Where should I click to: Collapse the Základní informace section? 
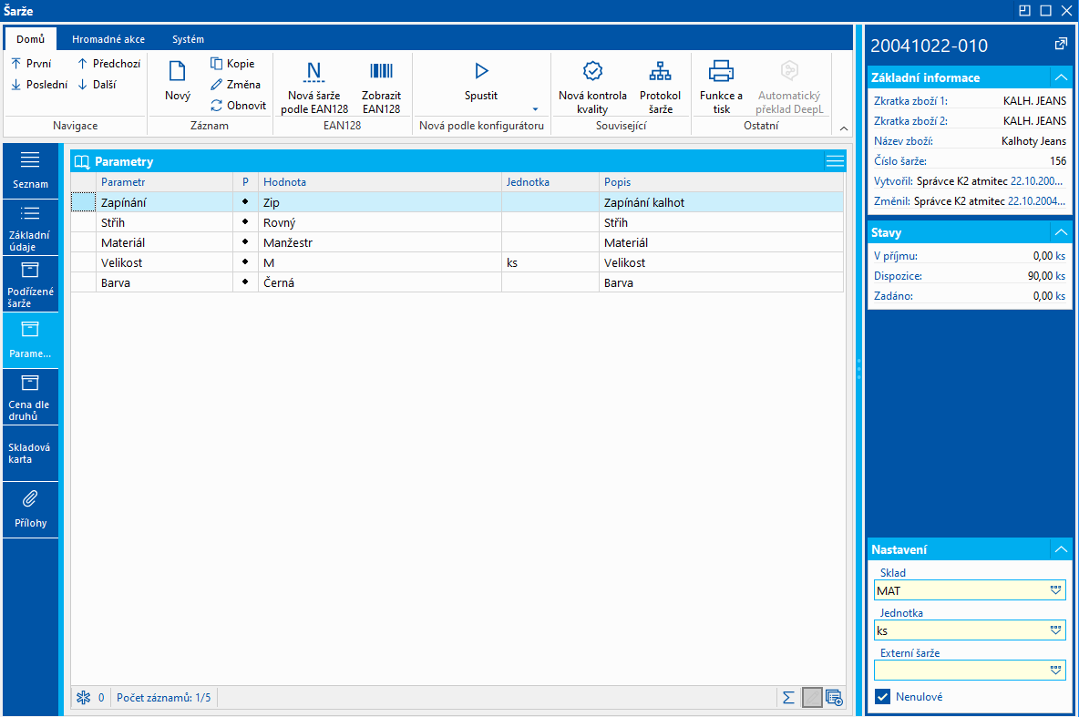1061,77
